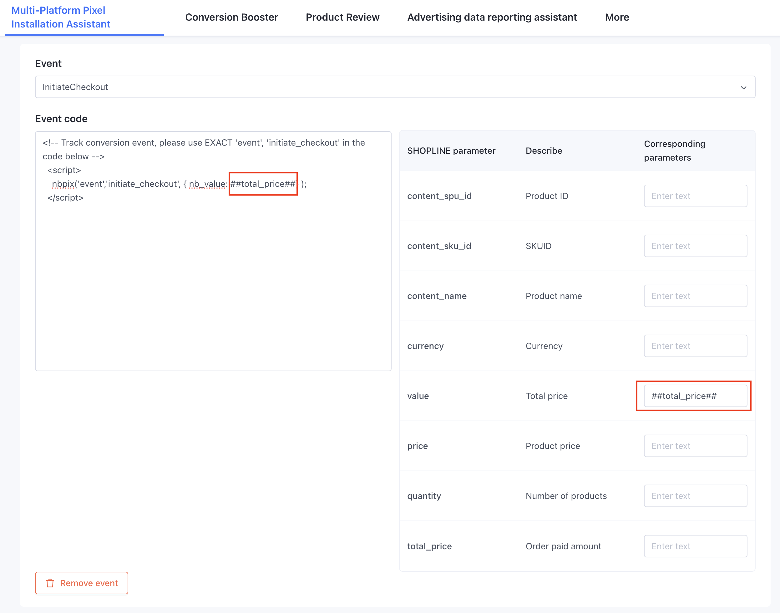This screenshot has height=613, width=780.
Task: Open the More menu
Action: tap(616, 17)
